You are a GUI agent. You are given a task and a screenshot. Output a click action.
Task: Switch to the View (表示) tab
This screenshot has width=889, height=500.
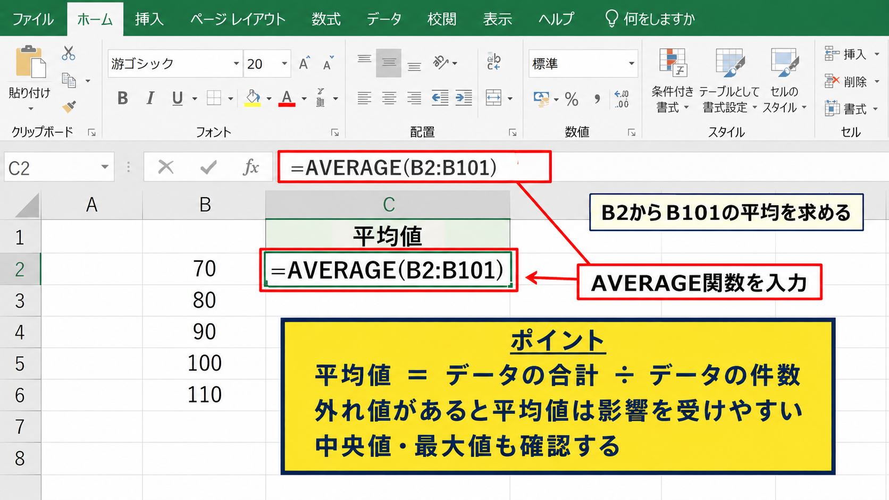(497, 19)
